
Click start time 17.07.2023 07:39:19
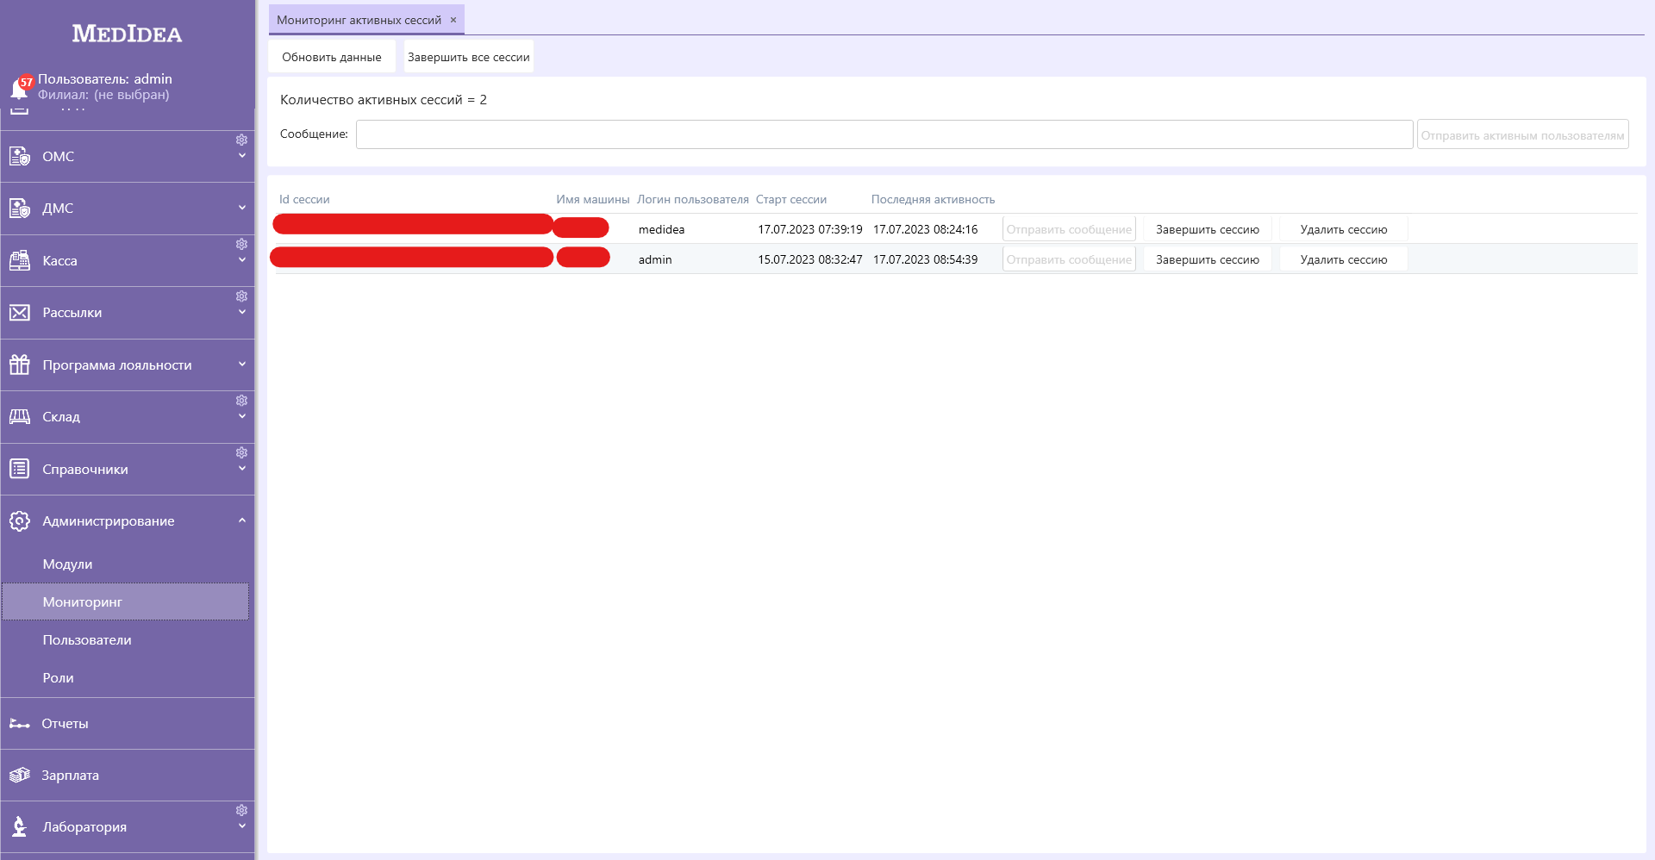click(810, 229)
